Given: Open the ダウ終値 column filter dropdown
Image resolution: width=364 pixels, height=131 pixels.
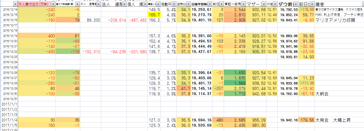Looking at the screenshot, I should click(x=296, y=4).
